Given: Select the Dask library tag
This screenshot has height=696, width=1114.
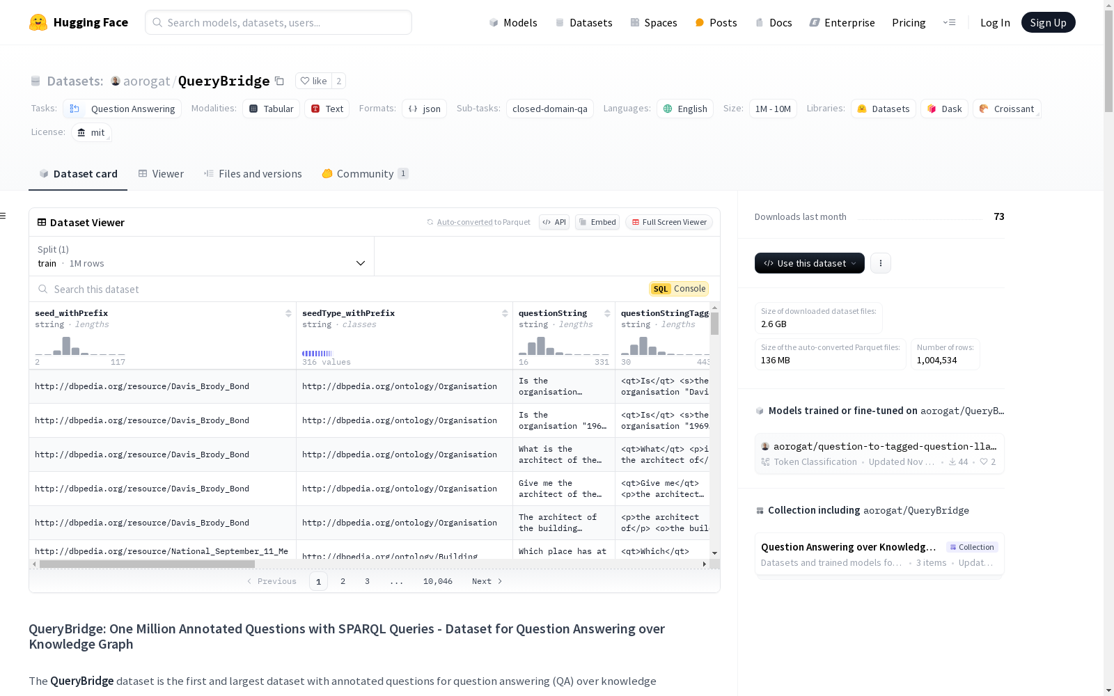Looking at the screenshot, I should coord(944,109).
